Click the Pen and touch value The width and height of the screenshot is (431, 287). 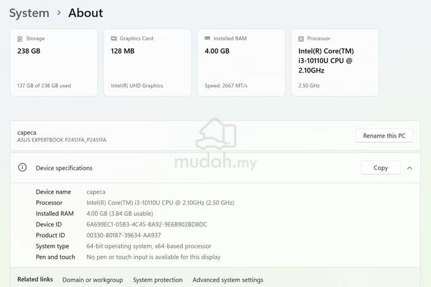(x=154, y=257)
